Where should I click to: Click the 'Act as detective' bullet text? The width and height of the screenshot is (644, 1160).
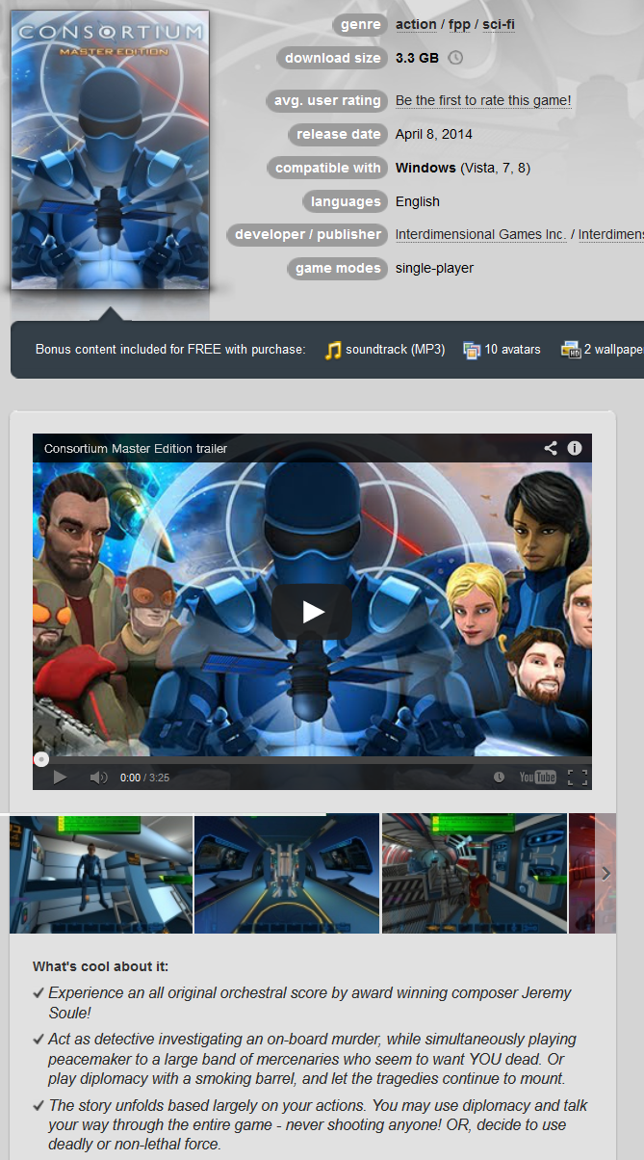pos(313,1058)
